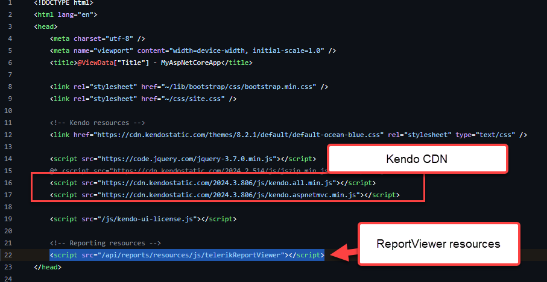Click line number 6 in the gutter
The width and height of the screenshot is (547, 282).
pos(10,63)
